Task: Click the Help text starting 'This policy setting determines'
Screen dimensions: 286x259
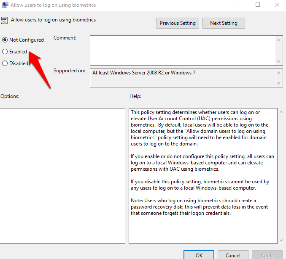Action: (x=200, y=128)
